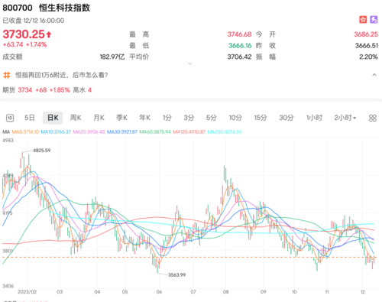Collapse the topic banner chevron
Screen dimensions: 382x302
[x=374, y=75]
